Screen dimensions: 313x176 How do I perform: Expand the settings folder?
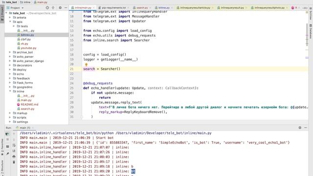click(10, 122)
